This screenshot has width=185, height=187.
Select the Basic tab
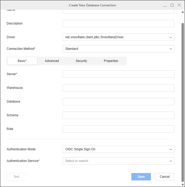[x=22, y=61]
